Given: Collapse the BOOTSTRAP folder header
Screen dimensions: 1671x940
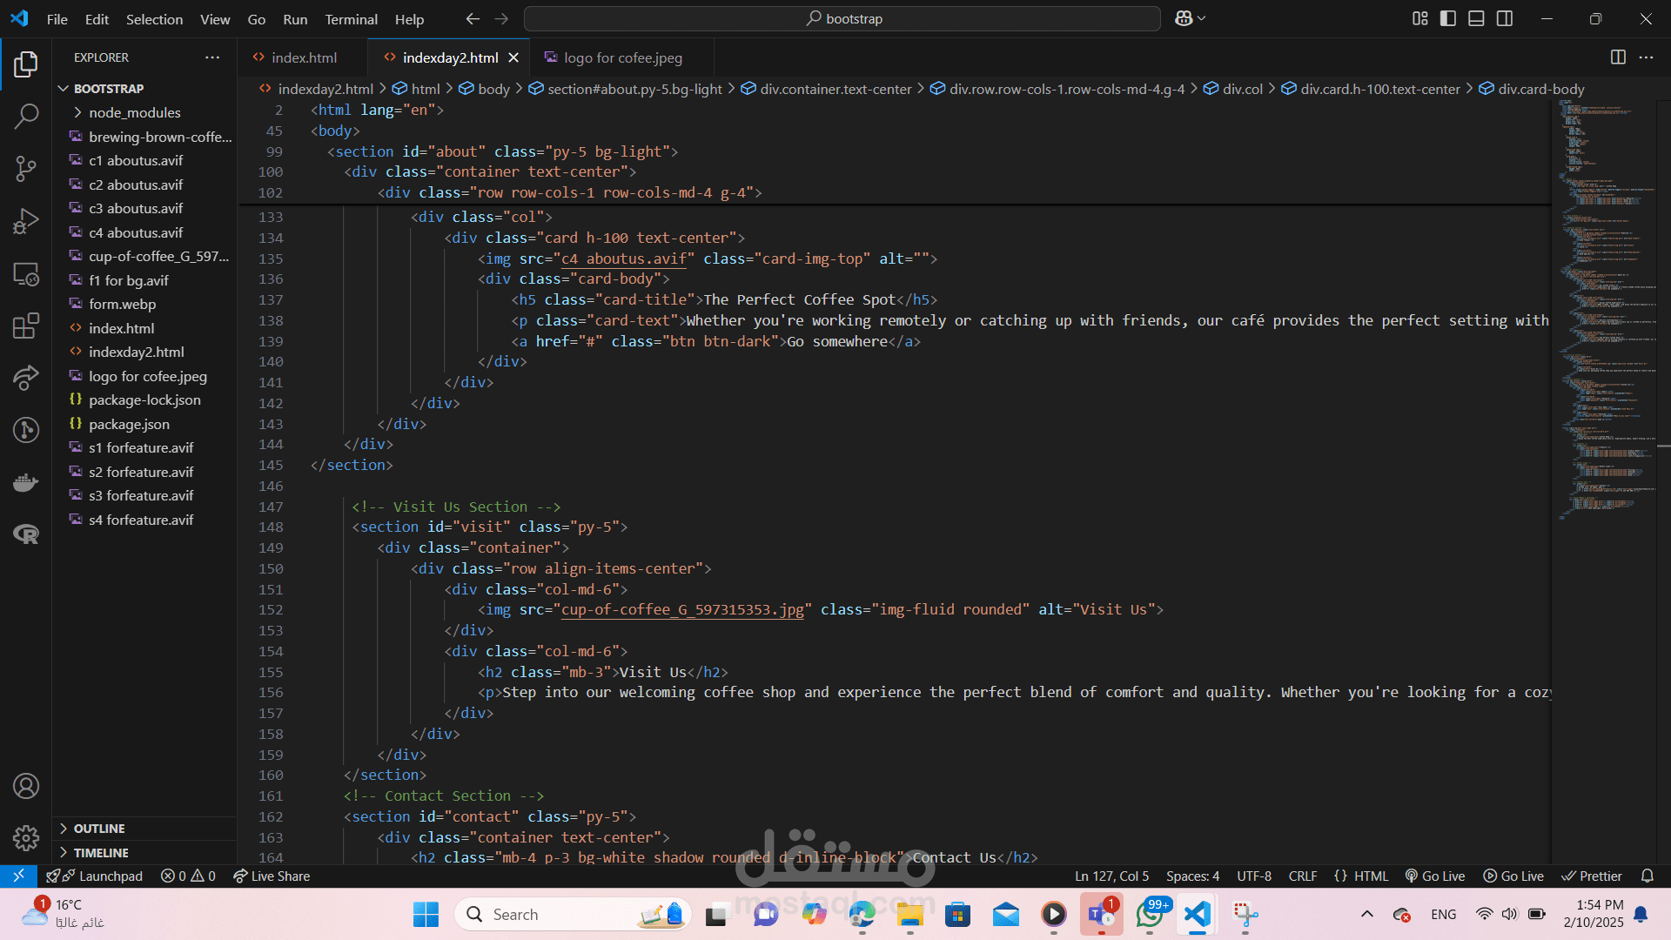Looking at the screenshot, I should tap(109, 89).
